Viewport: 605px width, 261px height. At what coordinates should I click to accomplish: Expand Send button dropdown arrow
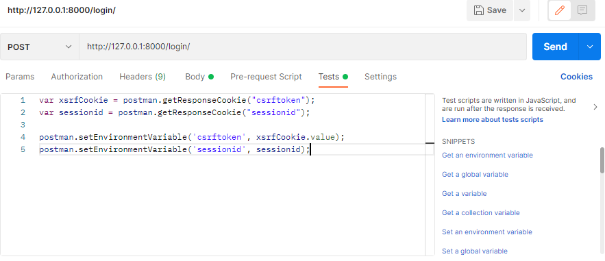click(589, 47)
